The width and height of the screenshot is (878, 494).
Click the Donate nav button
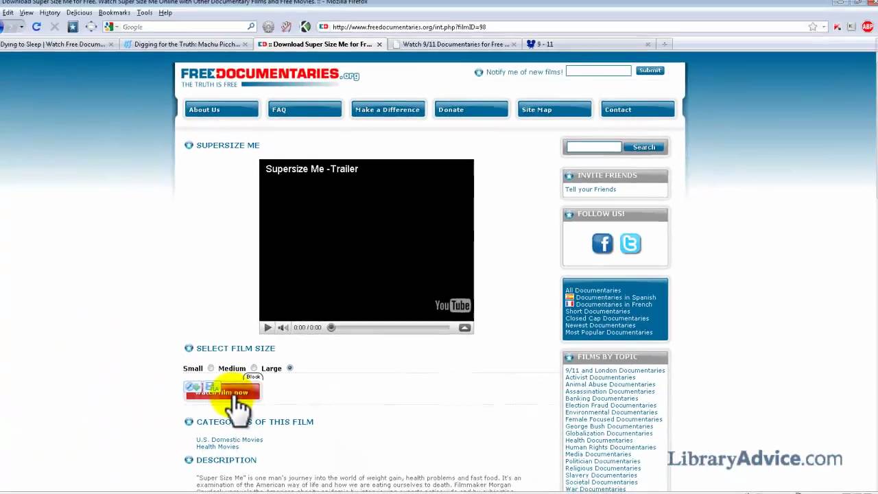[471, 110]
